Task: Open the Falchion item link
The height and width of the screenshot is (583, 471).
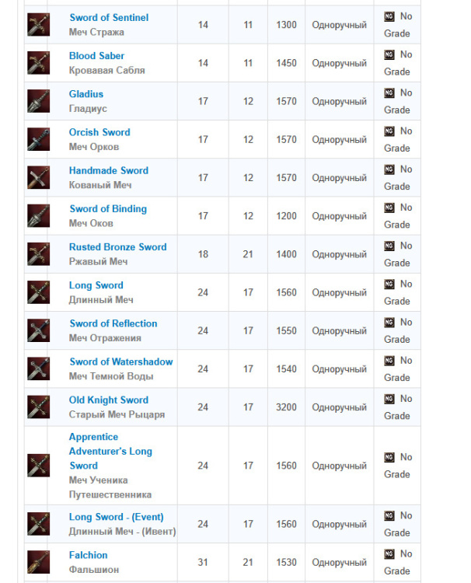Action: [x=89, y=555]
